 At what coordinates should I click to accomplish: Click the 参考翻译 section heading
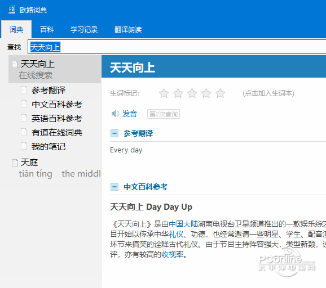tap(138, 133)
